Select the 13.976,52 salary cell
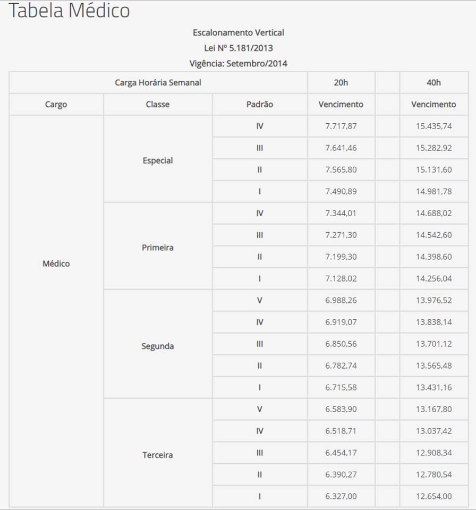Viewport: 476px width, 510px height. [433, 301]
